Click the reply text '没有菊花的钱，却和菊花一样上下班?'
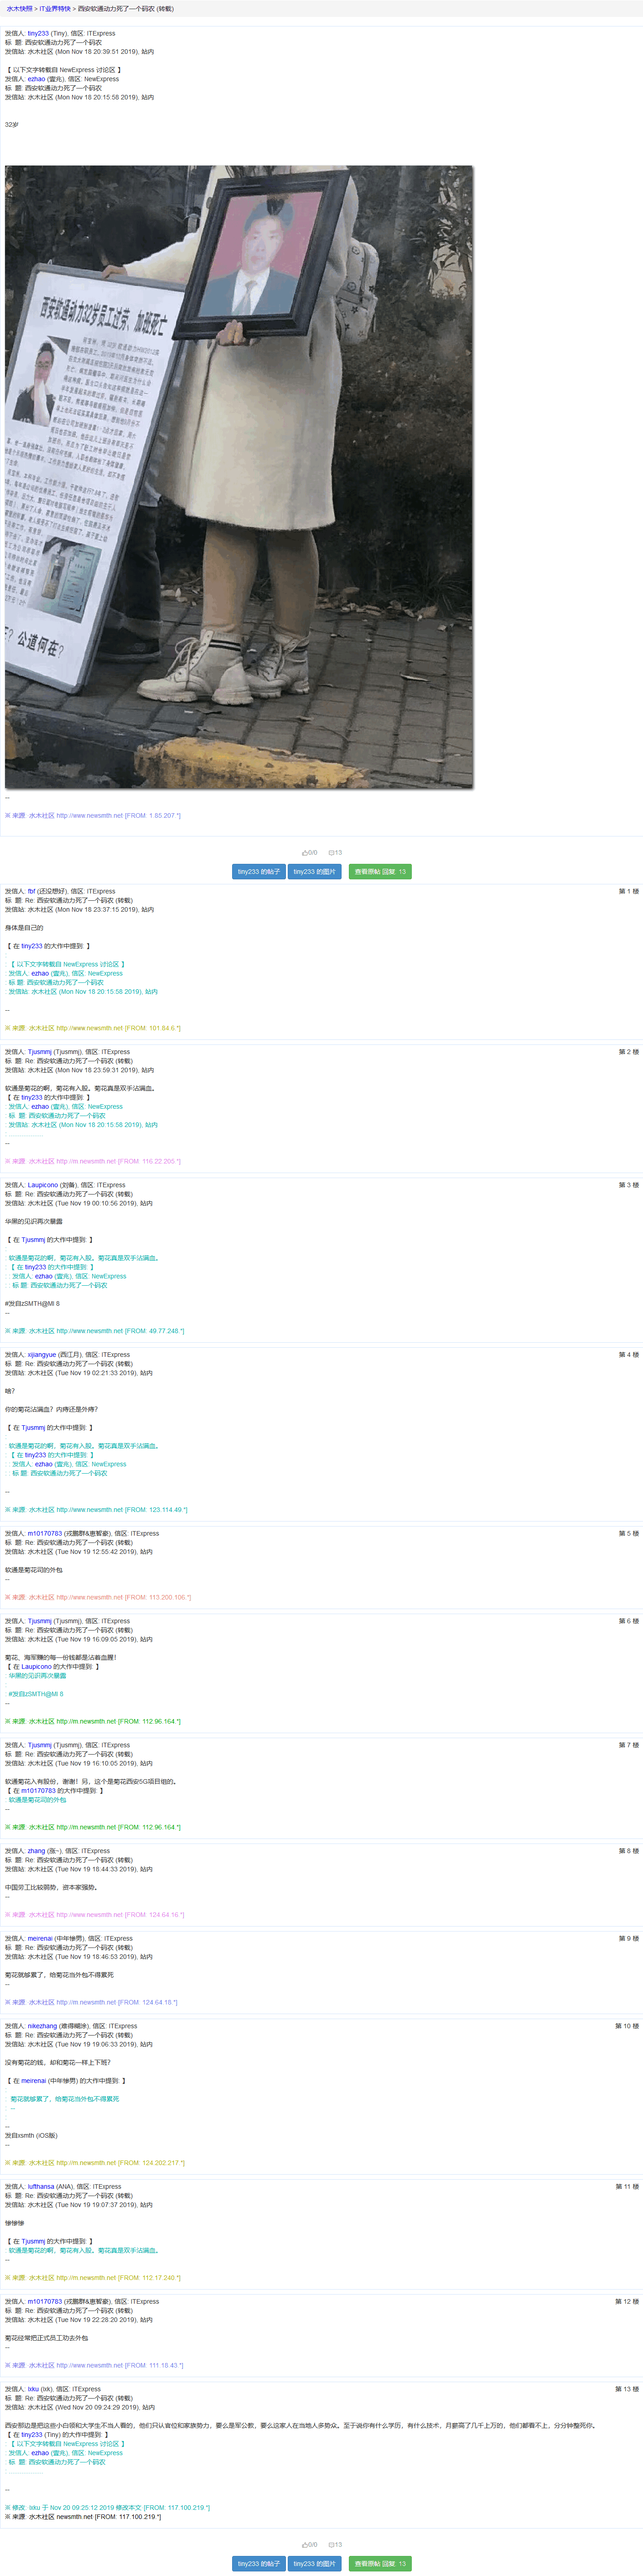This screenshot has height=2576, width=643. (x=58, y=2062)
